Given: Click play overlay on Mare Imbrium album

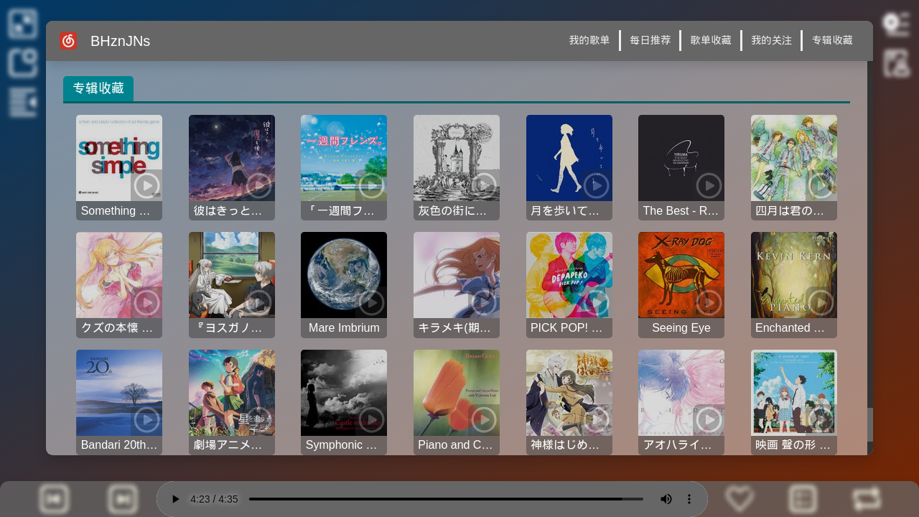Looking at the screenshot, I should 371,302.
